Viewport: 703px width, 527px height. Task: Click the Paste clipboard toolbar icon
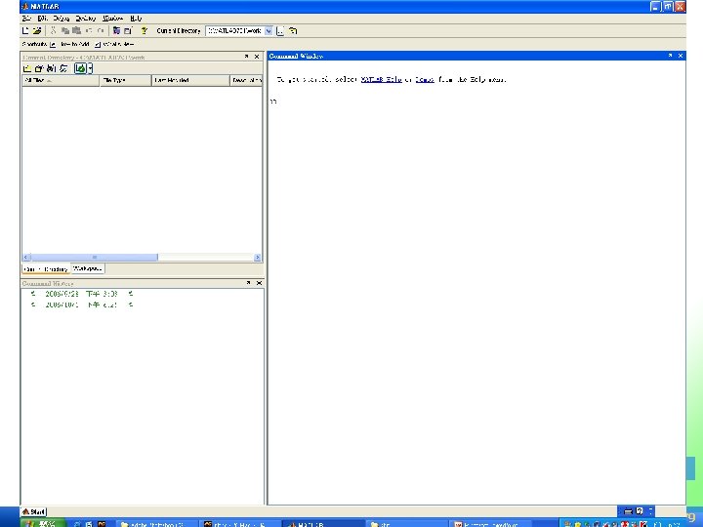pyautogui.click(x=77, y=30)
